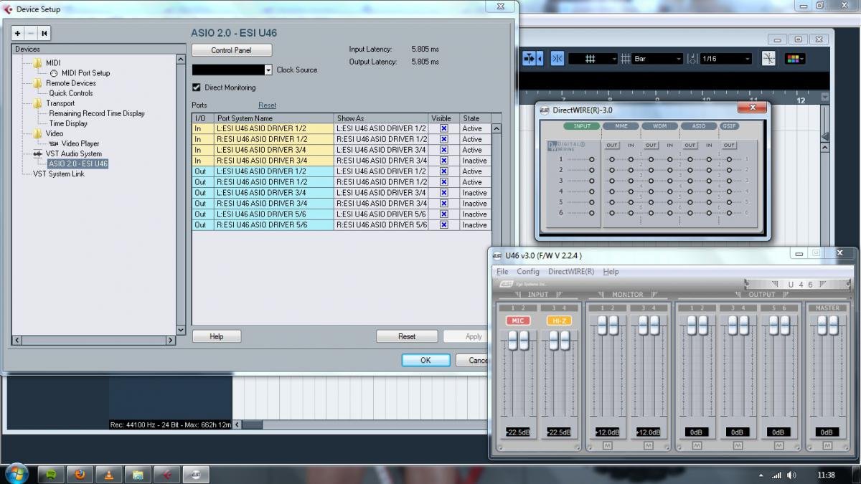
Task: Click the Video Player device icon
Action: pos(54,143)
